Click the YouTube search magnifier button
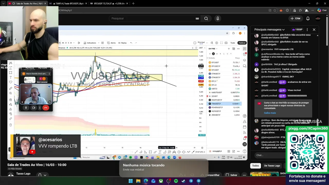329x185 pixels. (206, 18)
